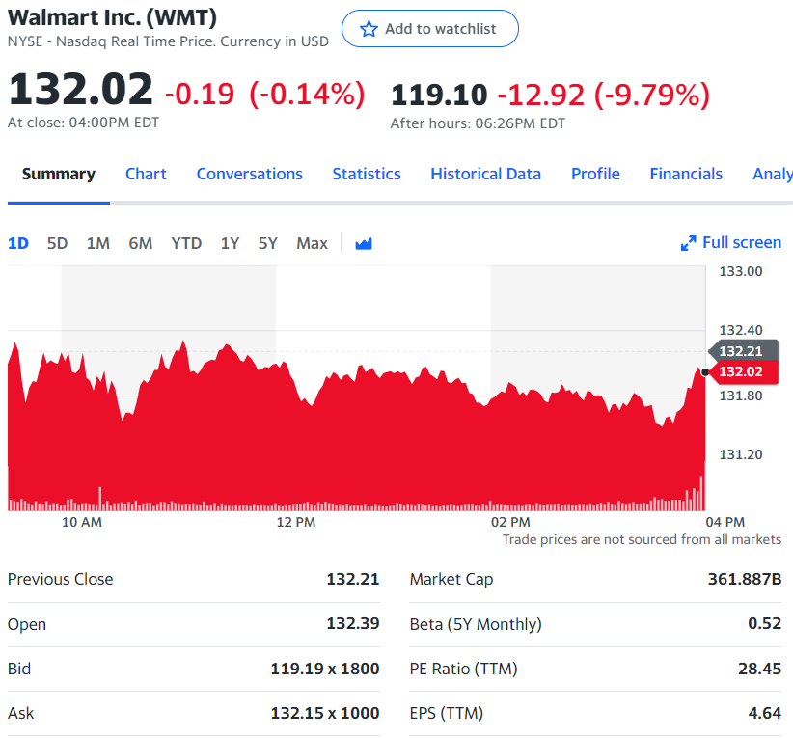Select the 1D chart range
Image resolution: width=793 pixels, height=738 pixels.
18,244
